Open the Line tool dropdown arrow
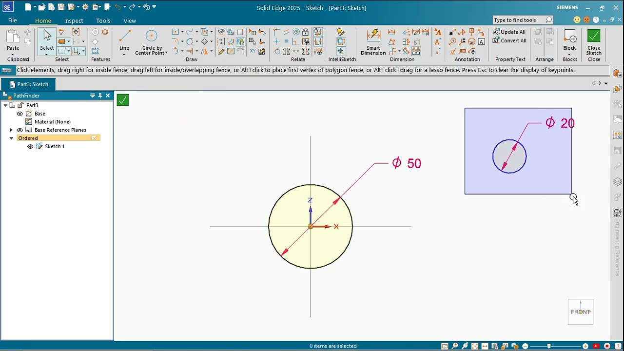The width and height of the screenshot is (624, 351). pos(124,54)
